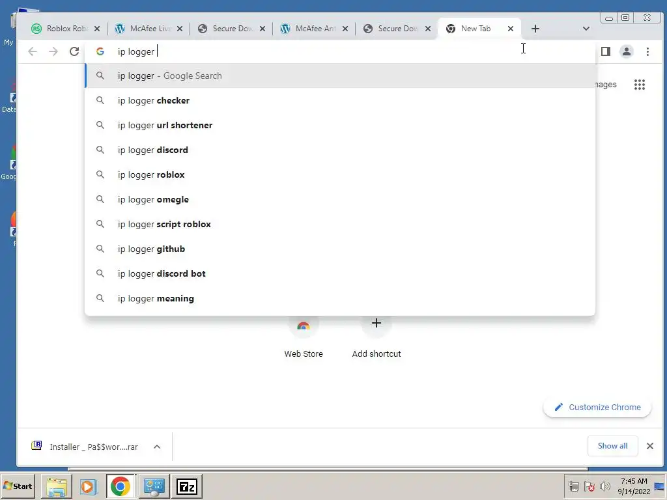Click the taskbar clock showing 7:45 AM

(x=634, y=486)
